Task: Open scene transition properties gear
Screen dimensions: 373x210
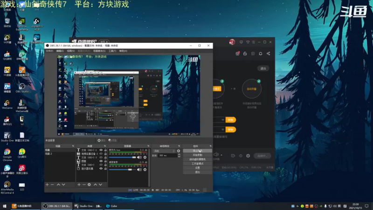Action: point(179,151)
